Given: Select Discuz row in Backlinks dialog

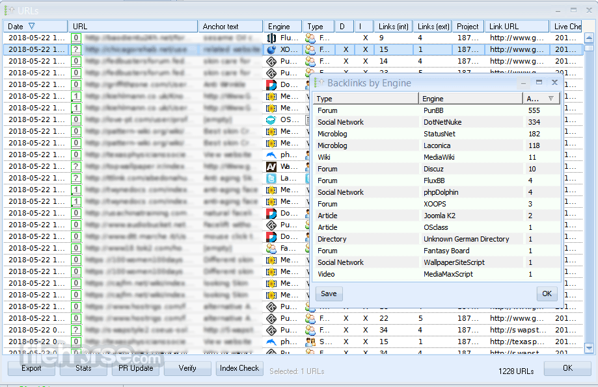Looking at the screenshot, I should tap(437, 169).
